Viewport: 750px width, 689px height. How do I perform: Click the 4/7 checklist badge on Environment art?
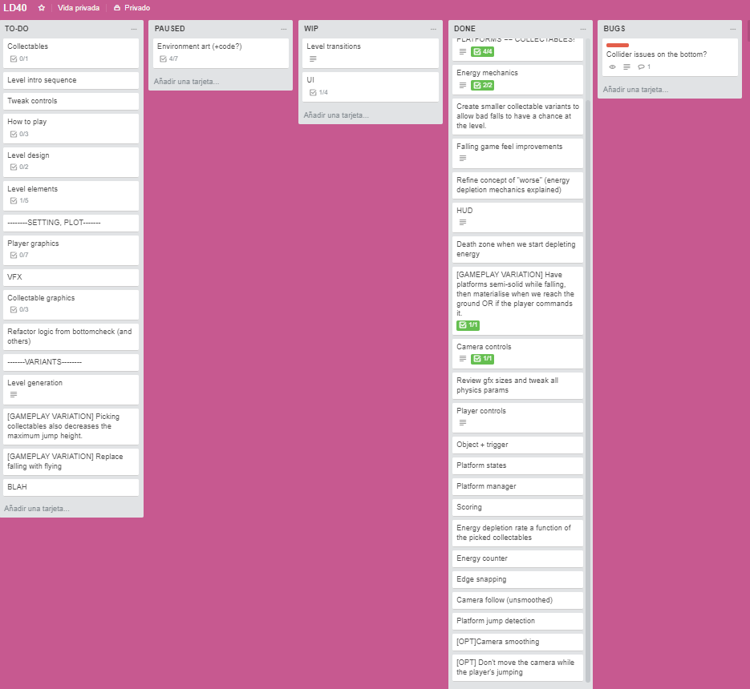click(x=168, y=58)
